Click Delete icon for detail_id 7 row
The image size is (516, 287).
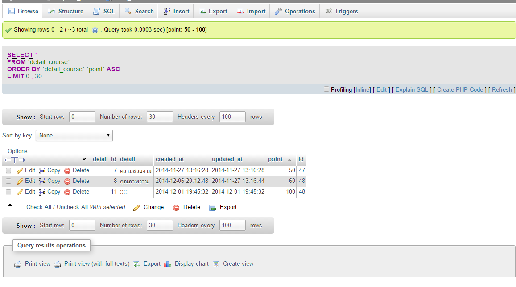[67, 171]
